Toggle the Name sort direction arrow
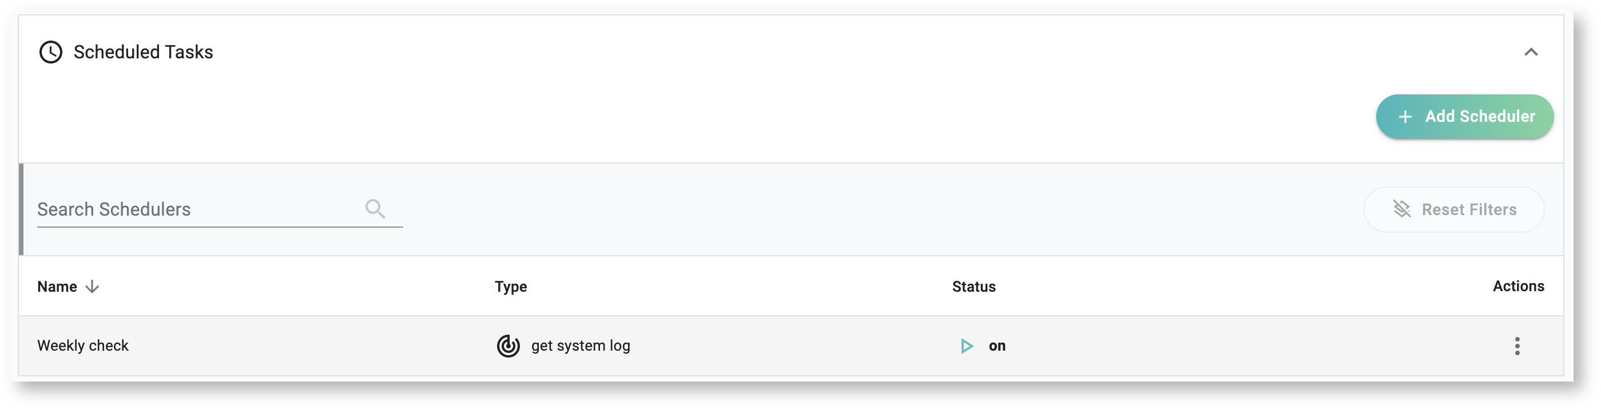The image size is (1601, 409). pos(93,287)
